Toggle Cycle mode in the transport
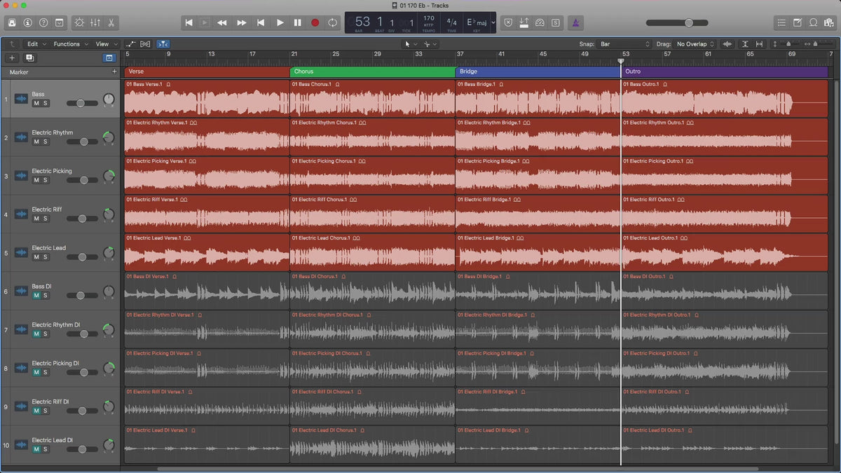 pyautogui.click(x=332, y=22)
